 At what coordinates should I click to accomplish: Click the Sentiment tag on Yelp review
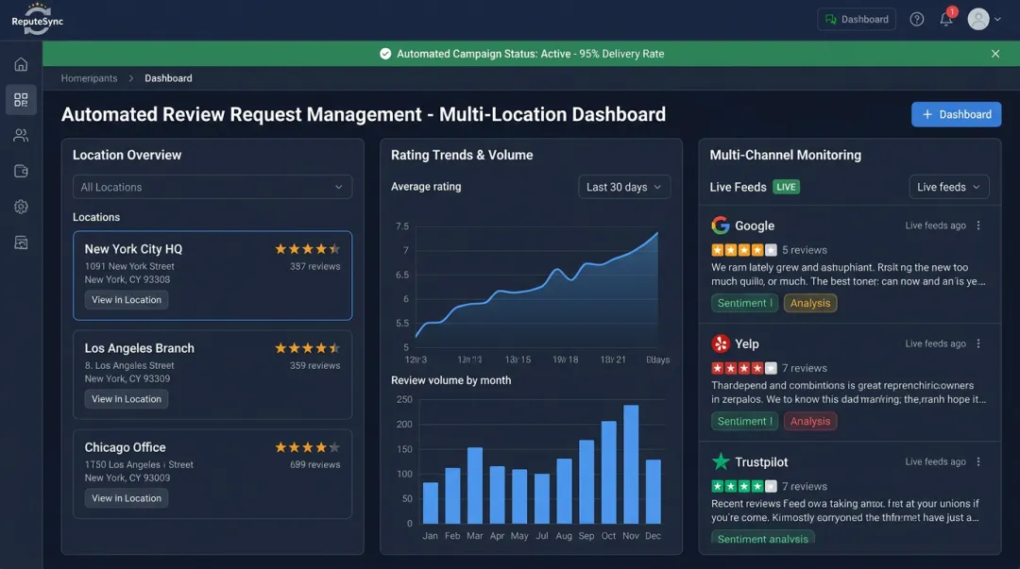click(744, 422)
